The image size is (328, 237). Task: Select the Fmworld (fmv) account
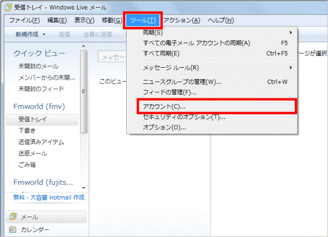click(39, 107)
